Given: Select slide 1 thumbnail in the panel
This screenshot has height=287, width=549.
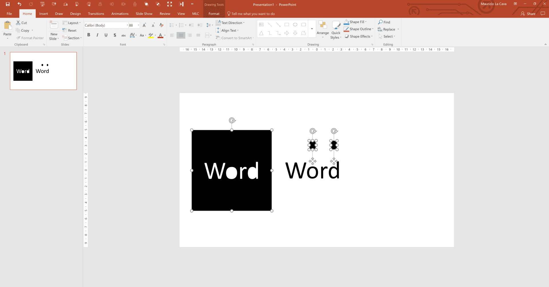Looking at the screenshot, I should [x=43, y=71].
